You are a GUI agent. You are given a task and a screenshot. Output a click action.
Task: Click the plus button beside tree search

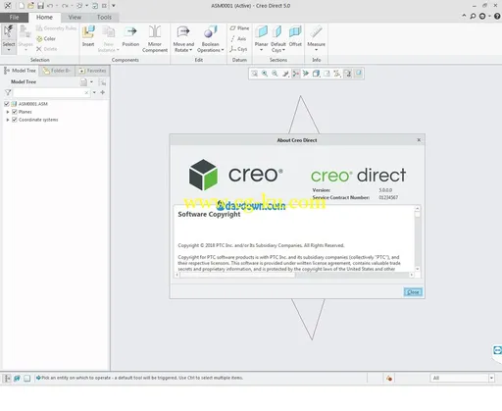coord(103,92)
